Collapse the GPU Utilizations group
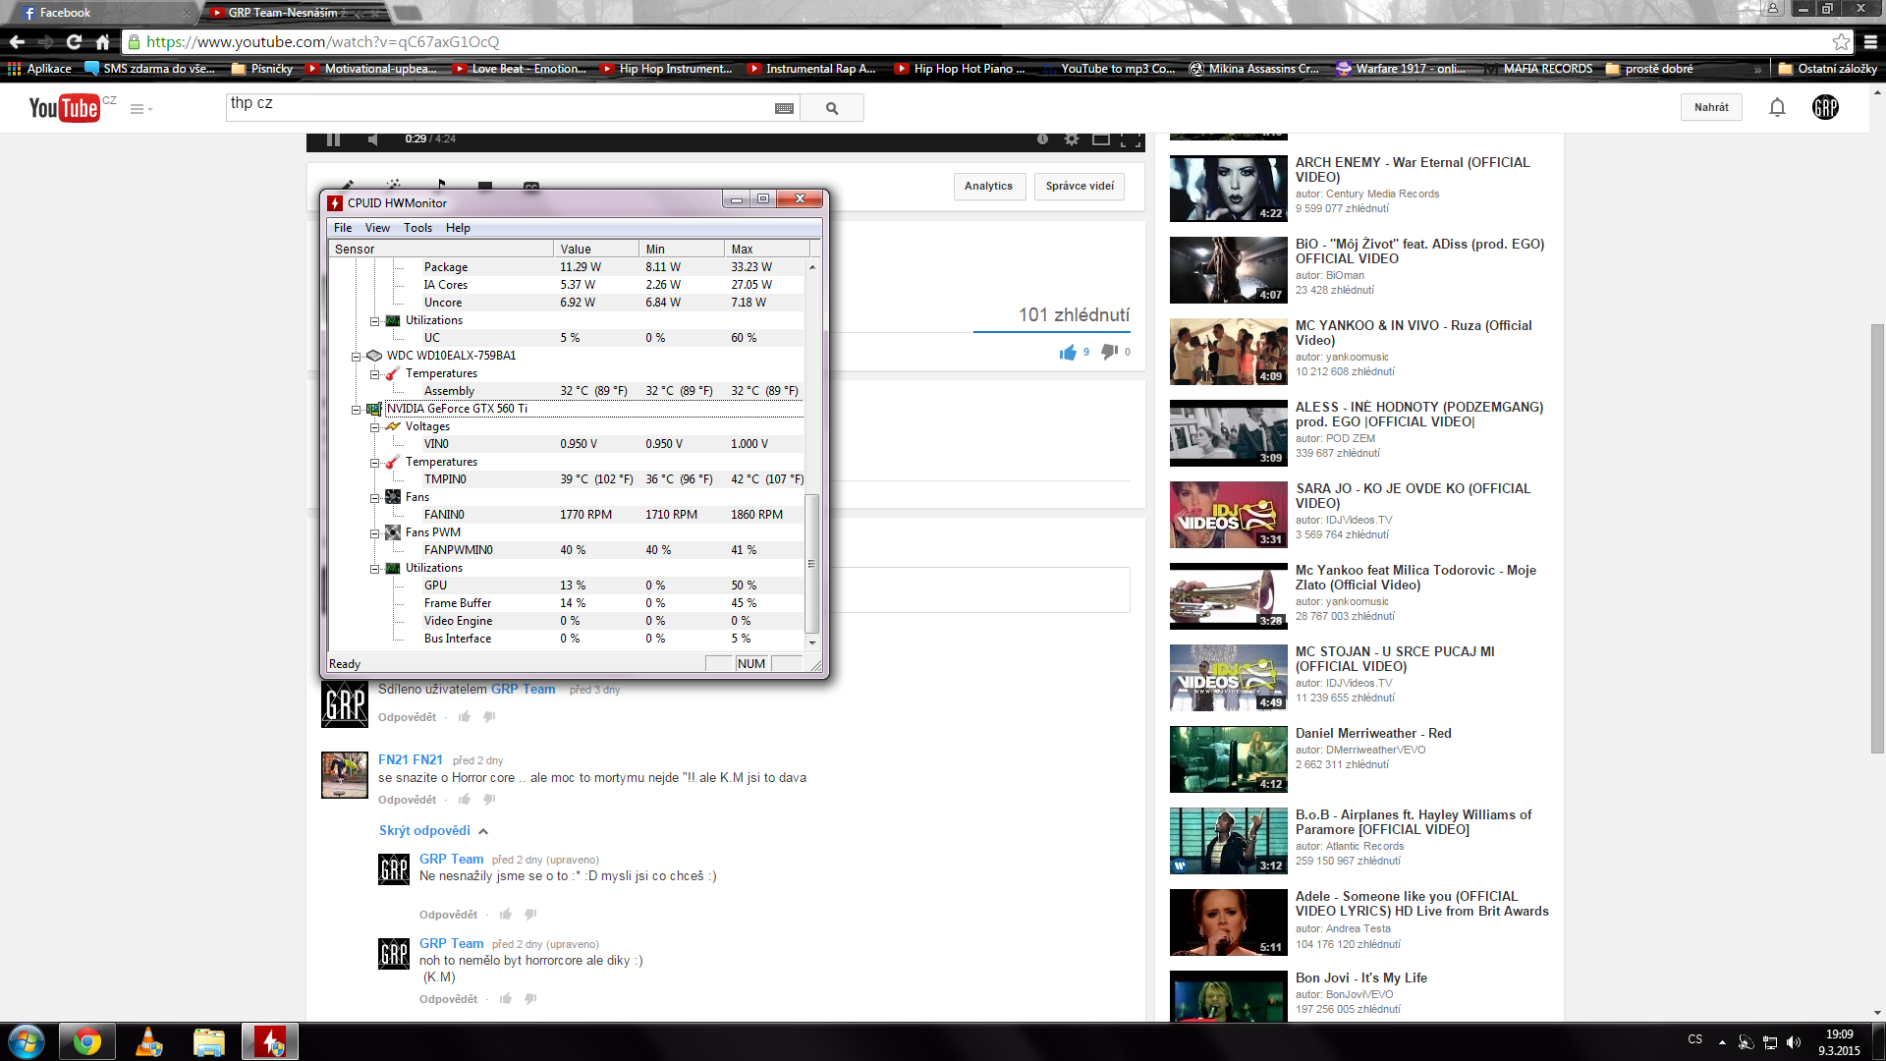The image size is (1886, 1061). (374, 569)
